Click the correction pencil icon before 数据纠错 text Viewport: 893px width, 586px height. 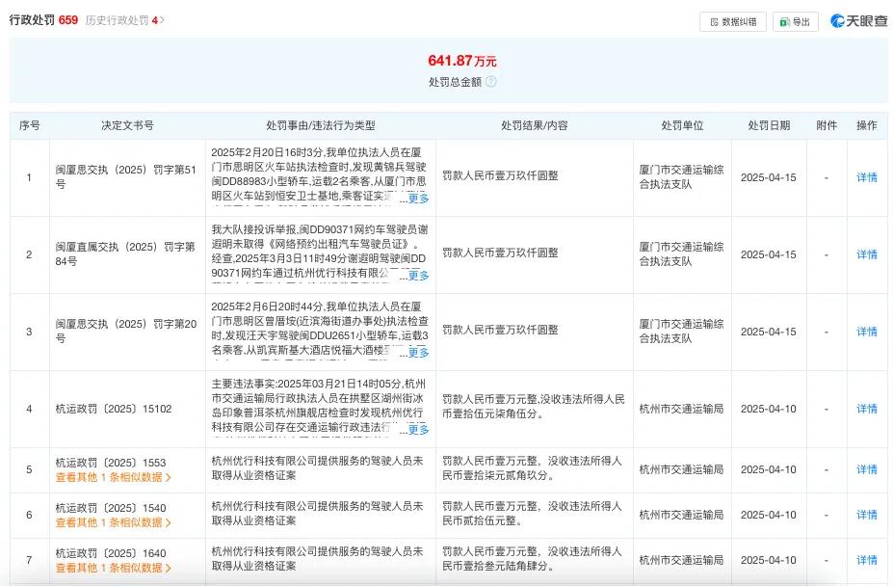[x=713, y=21]
